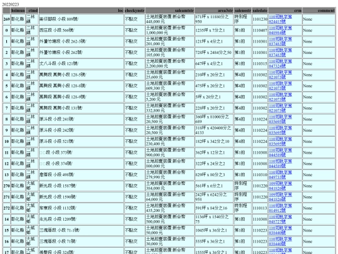Click the ctmd column header
The image size is (338, 254).
(32, 11)
